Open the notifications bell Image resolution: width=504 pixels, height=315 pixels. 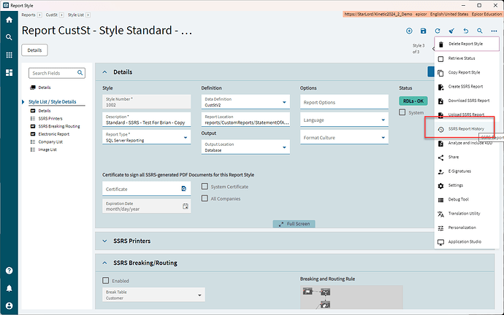(x=9, y=288)
